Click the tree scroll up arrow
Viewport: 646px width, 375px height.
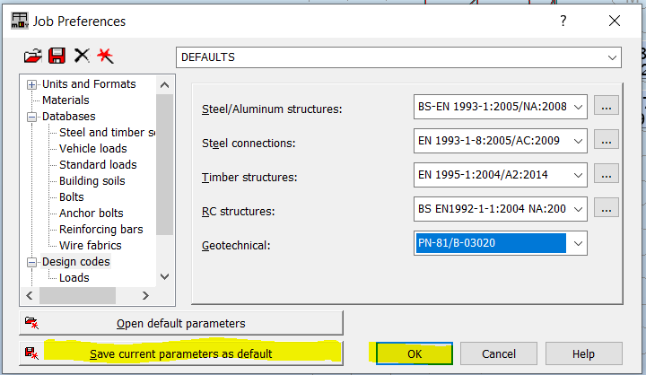(x=164, y=85)
